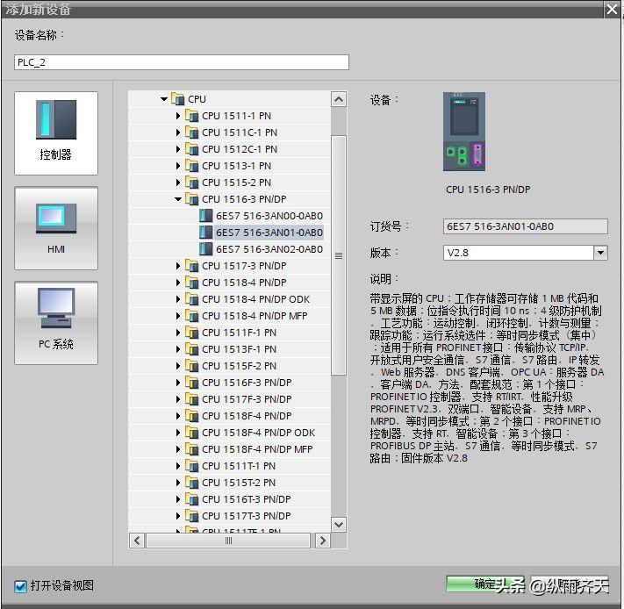Click the vertical scrollbar thumb of tree
Image resolution: width=624 pixels, height=609 pixels.
click(x=339, y=255)
